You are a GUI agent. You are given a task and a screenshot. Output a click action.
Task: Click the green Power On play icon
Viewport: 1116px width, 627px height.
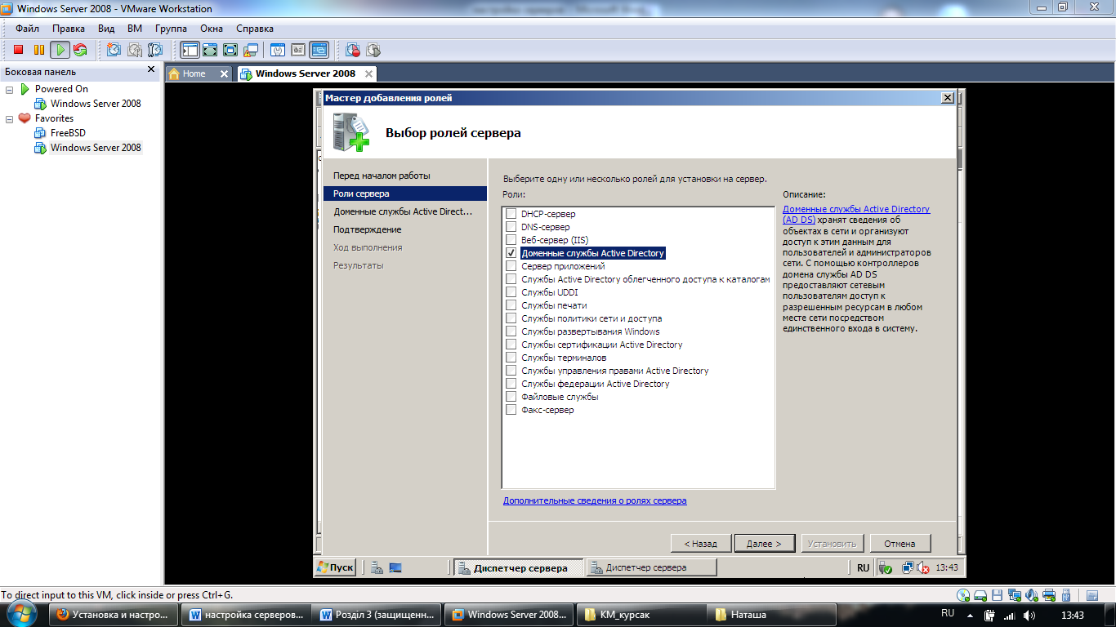pos(60,50)
